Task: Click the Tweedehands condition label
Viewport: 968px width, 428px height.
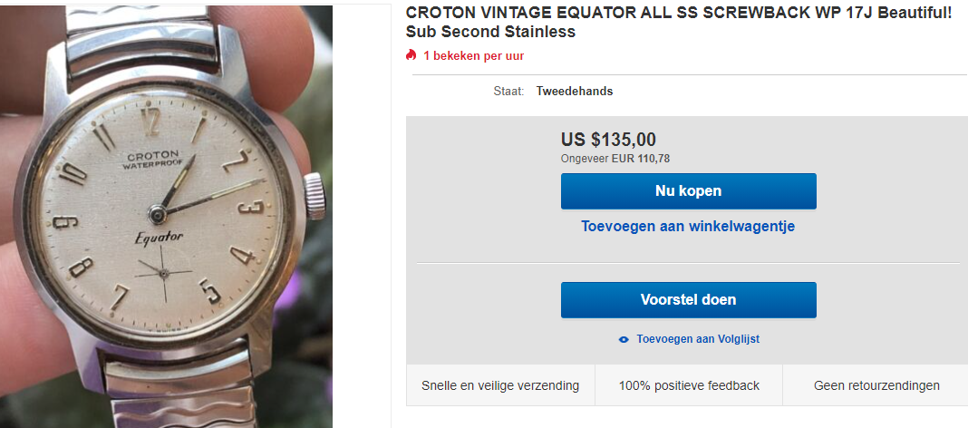Action: coord(574,92)
